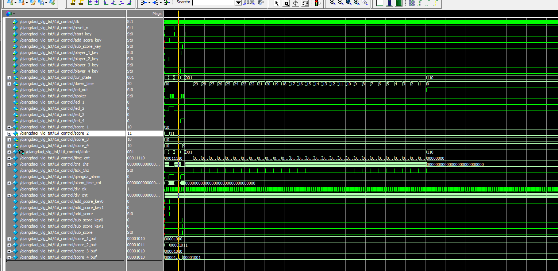The height and width of the screenshot is (271, 558).
Task: Click the dashed-box zoom icon
Action: [365, 3]
